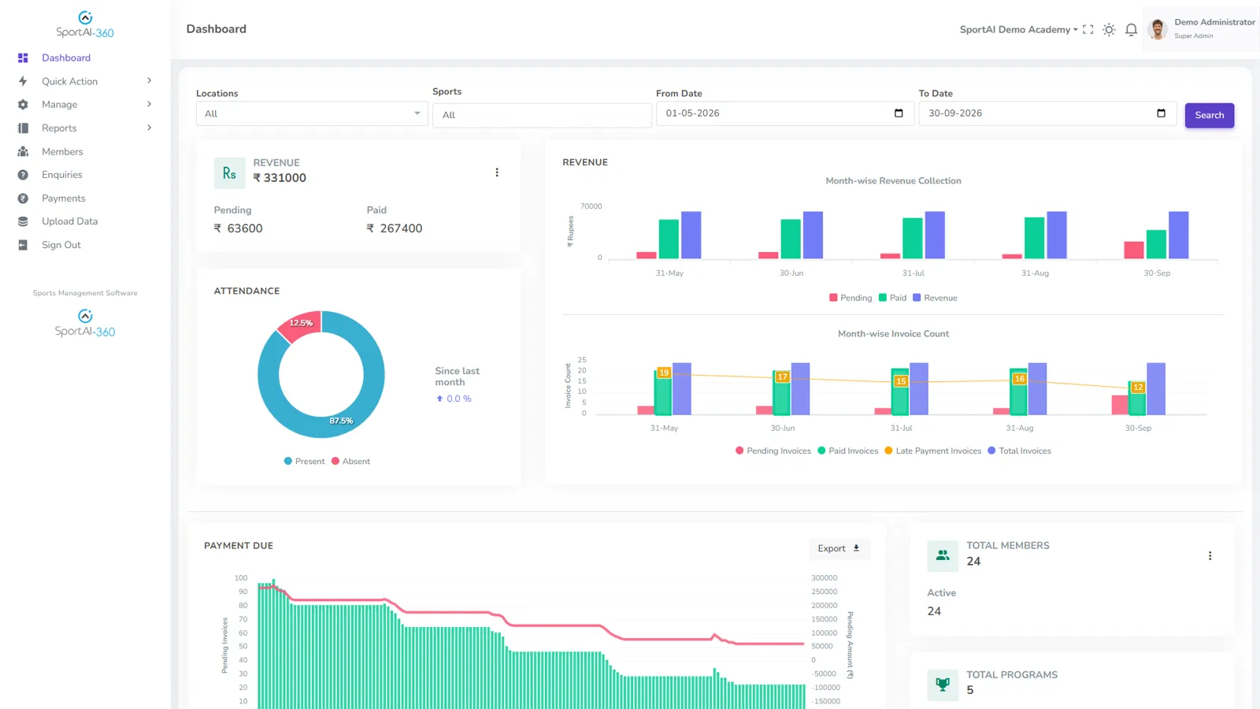Click the Manage gear icon
The height and width of the screenshot is (709, 1260).
click(x=23, y=105)
